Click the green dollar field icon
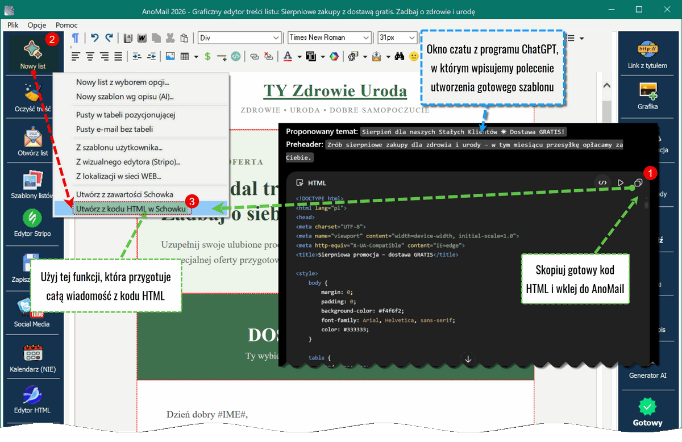Screen dimensions: 682x442 pos(207,56)
